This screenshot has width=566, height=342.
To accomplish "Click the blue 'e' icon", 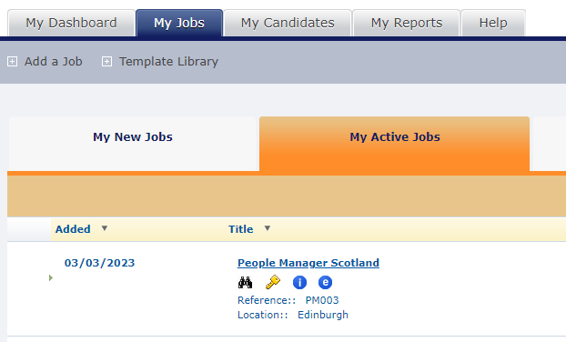I will pyautogui.click(x=325, y=282).
